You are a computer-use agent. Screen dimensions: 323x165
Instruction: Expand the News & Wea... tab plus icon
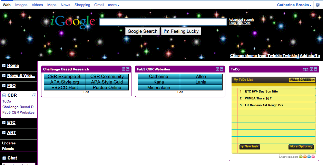click(4, 76)
